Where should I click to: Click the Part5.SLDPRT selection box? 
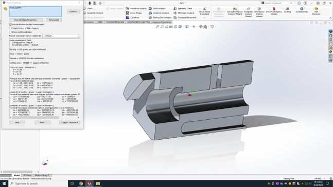point(36,11)
